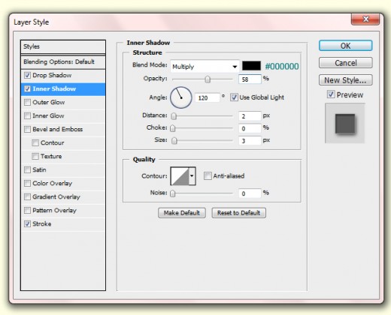391x315 pixels.
Task: Click the Size slider handle
Action: (174, 141)
